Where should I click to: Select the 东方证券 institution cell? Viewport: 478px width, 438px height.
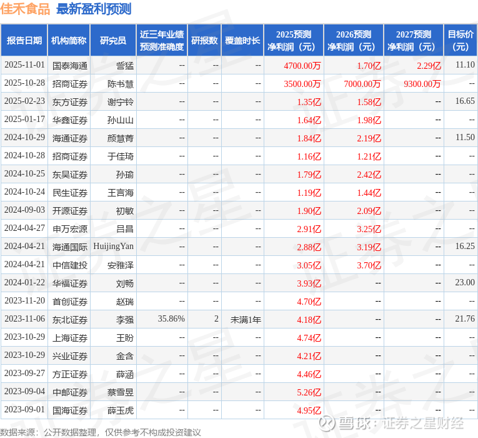70,102
